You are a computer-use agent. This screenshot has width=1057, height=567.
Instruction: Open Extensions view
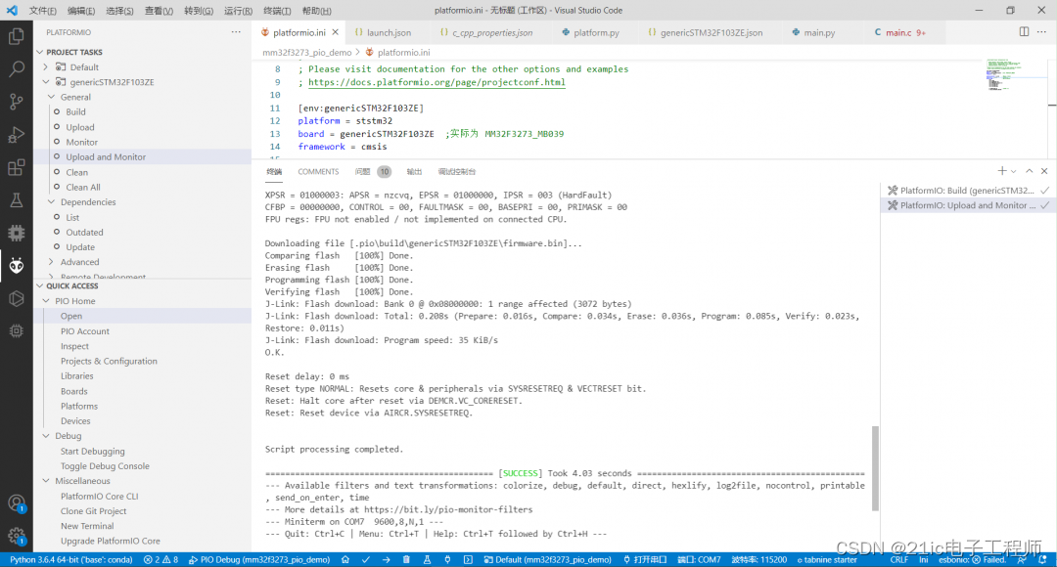[17, 167]
